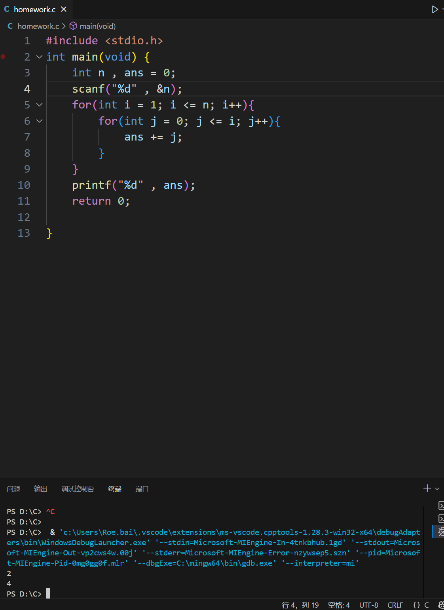Click '#include <stdio.h>' on line 1

[104, 41]
